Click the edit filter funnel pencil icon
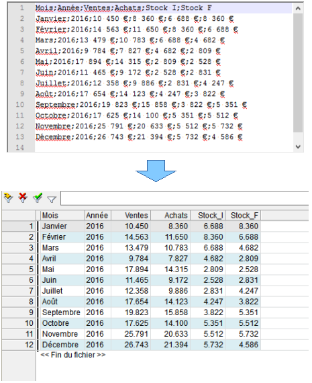Viewport: 312px width, 383px height. [x=8, y=198]
